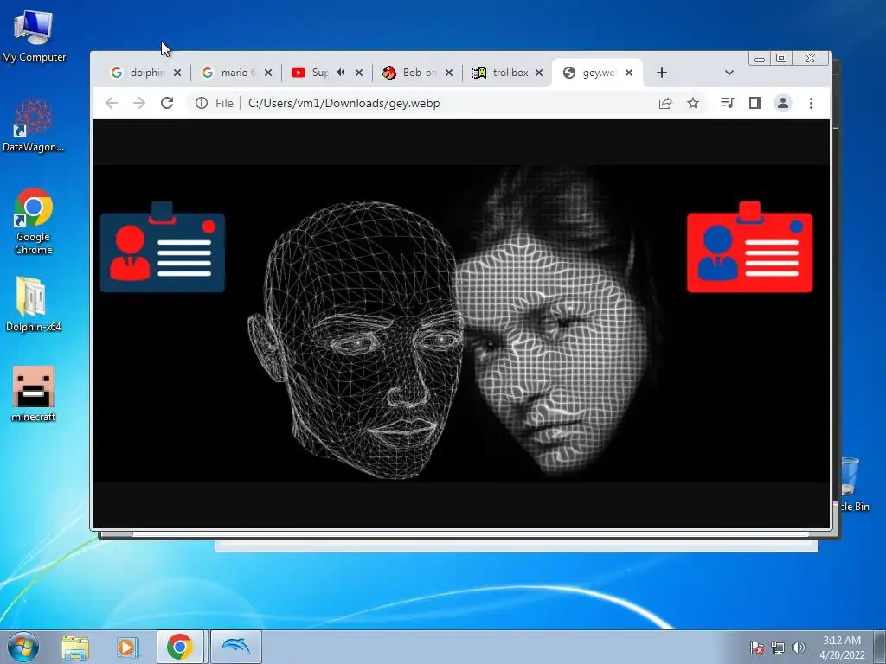Open the Windows Start menu
Image resolution: width=886 pixels, height=664 pixels.
coord(22,647)
